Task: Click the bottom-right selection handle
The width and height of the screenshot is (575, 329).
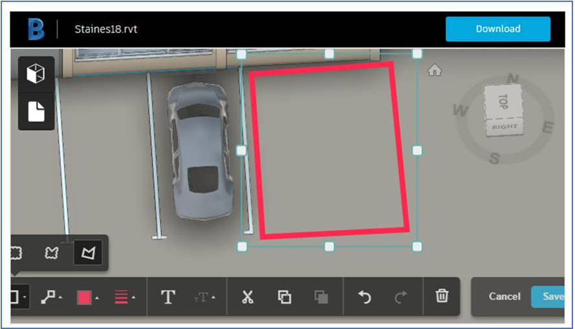Action: pyautogui.click(x=417, y=246)
